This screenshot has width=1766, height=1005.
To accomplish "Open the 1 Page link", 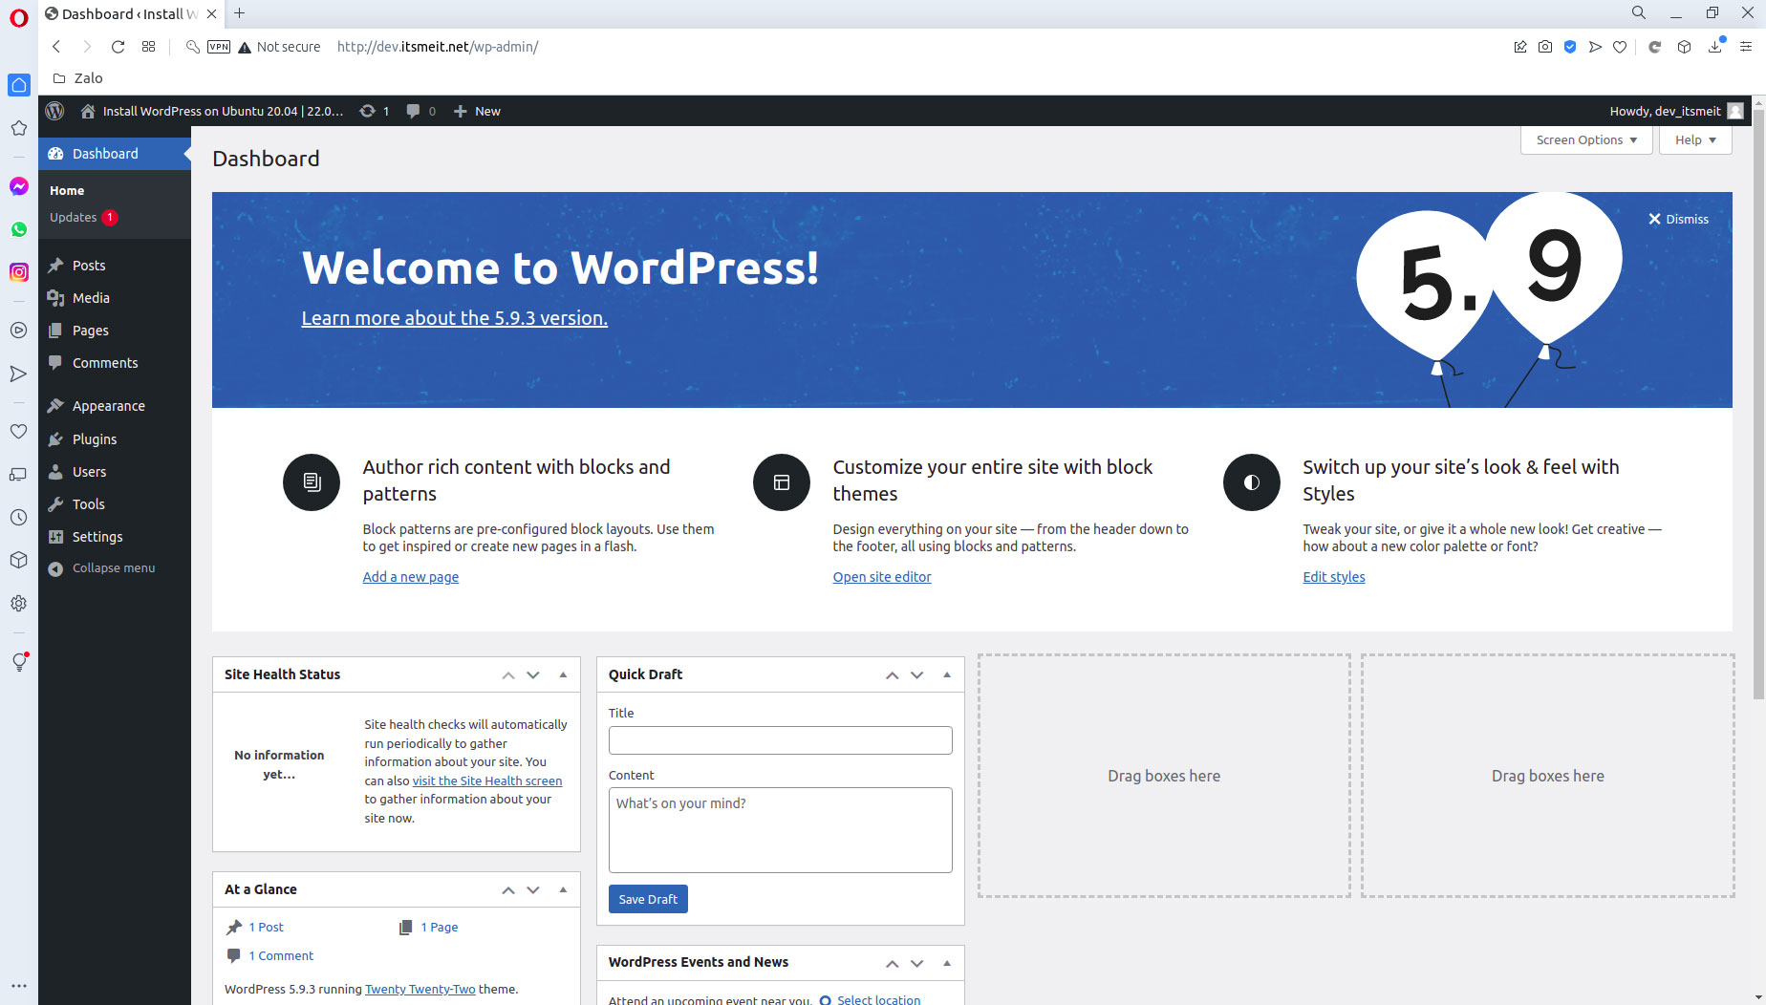I will (439, 927).
